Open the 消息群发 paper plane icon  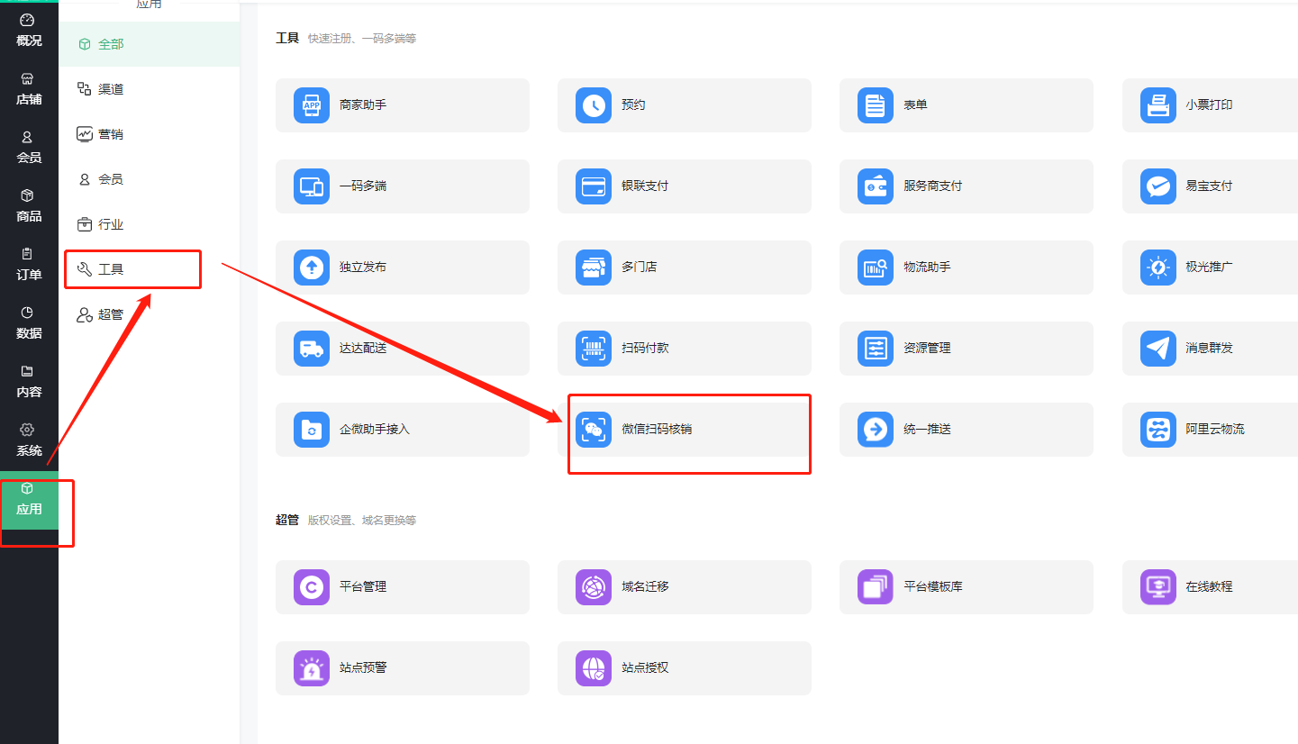tap(1158, 349)
